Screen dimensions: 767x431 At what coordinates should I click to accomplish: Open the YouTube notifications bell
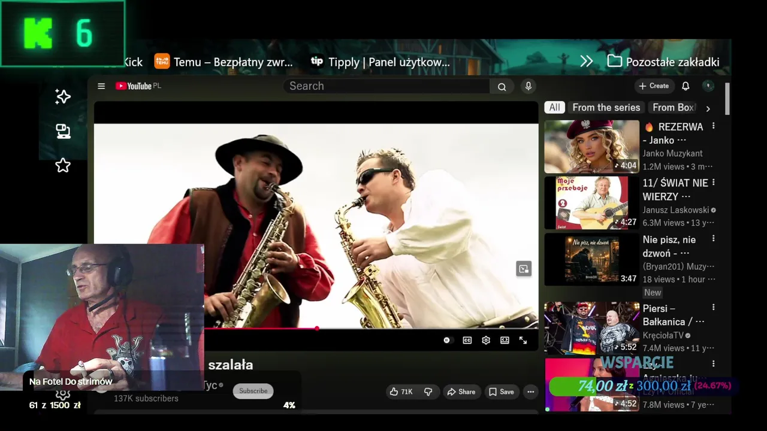tap(686, 86)
